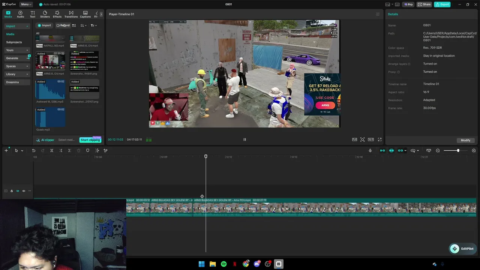Pause the video playback
The image size is (480, 270).
tap(244, 139)
